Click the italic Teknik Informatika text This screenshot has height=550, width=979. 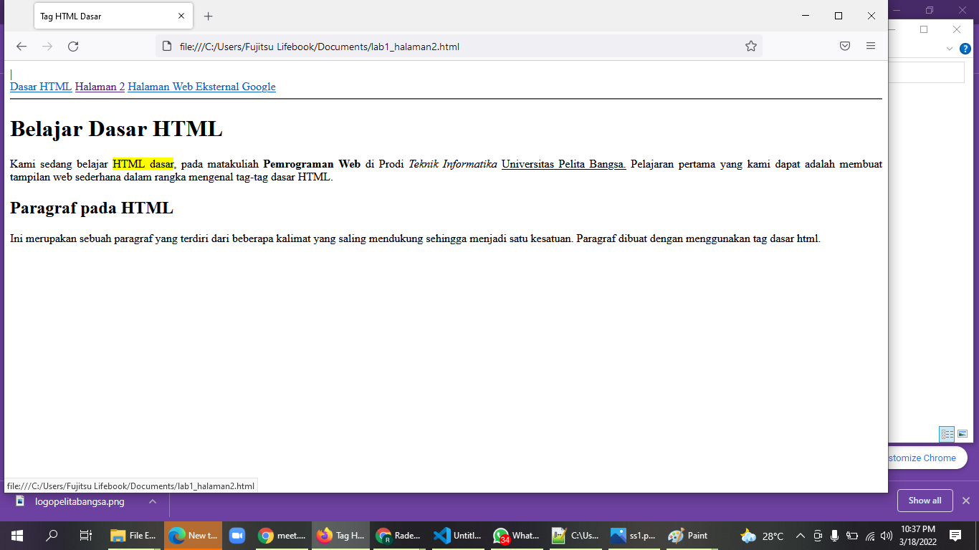point(453,164)
